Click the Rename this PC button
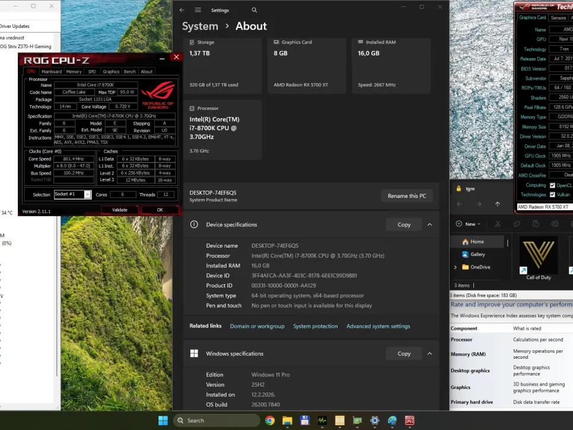Viewport: 573px width, 430px height. [x=406, y=196]
